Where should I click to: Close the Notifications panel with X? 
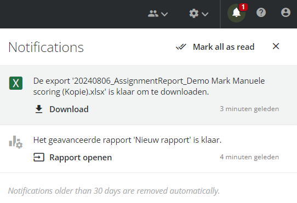click(x=276, y=46)
